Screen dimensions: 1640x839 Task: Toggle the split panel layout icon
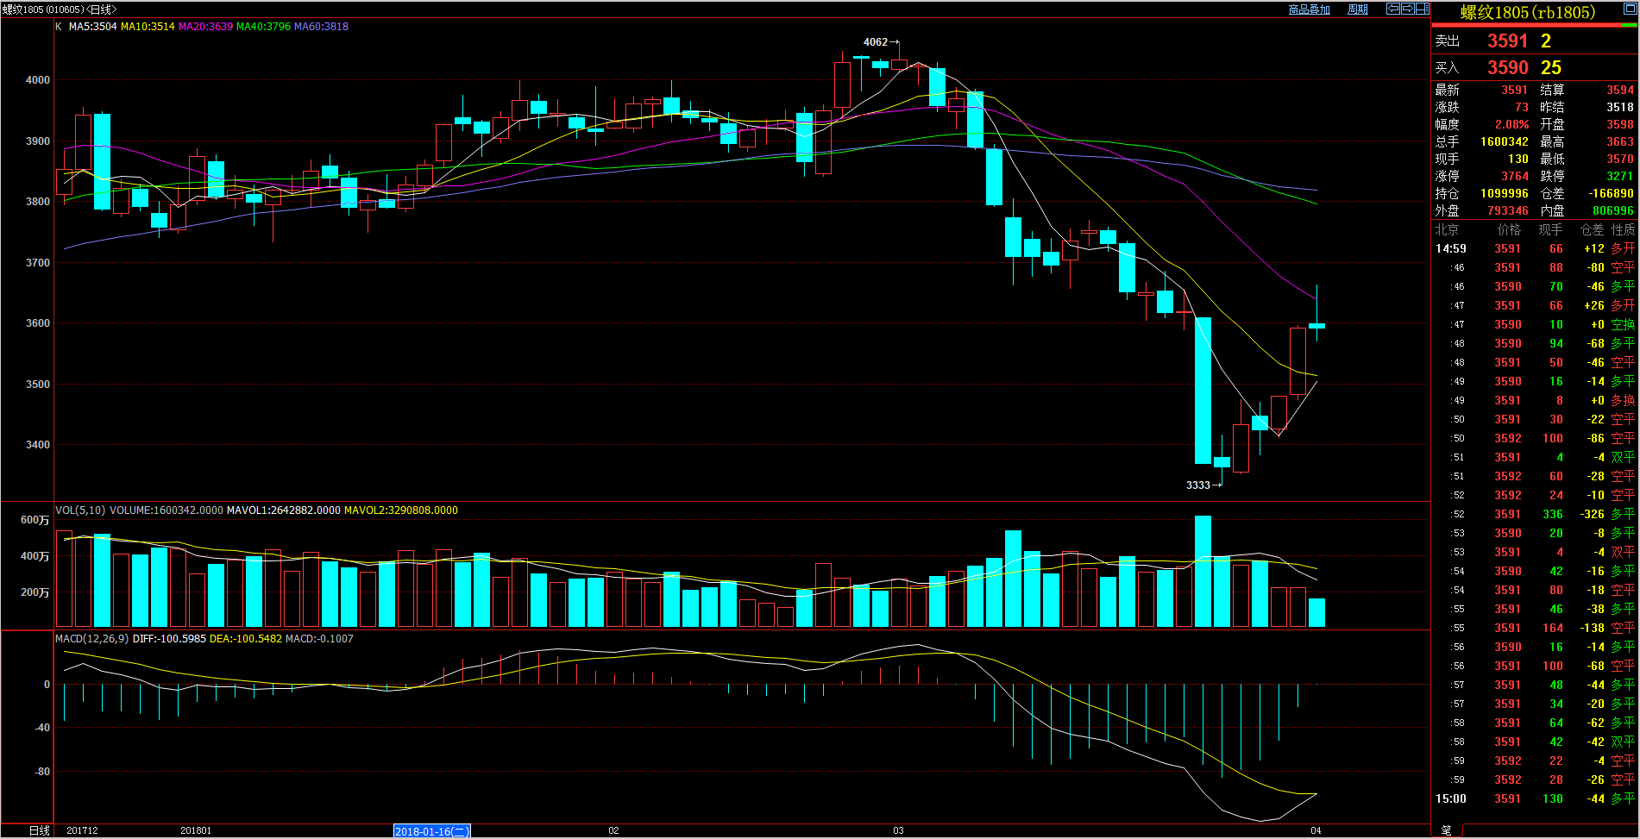(1422, 9)
